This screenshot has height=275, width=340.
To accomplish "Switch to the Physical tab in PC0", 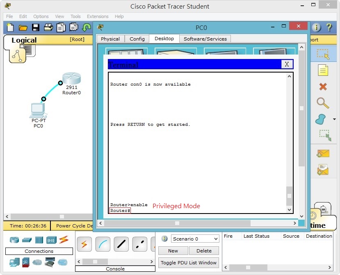I will [110, 39].
